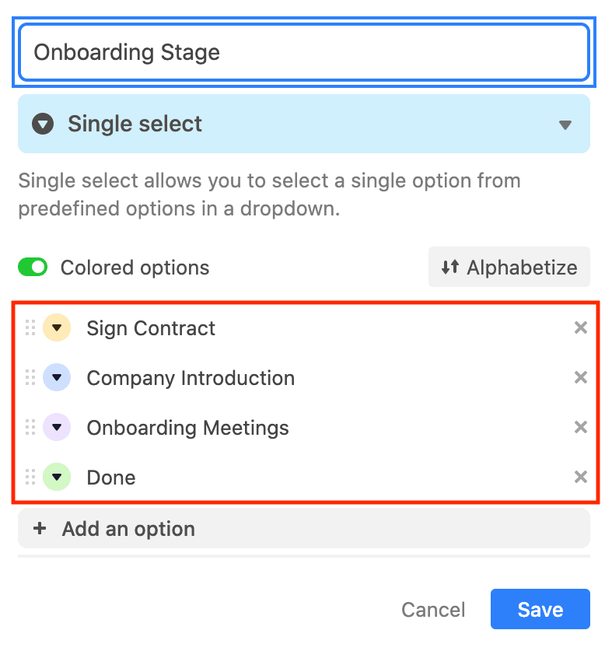Click drag handle beside Onboarding Meetings

30,428
